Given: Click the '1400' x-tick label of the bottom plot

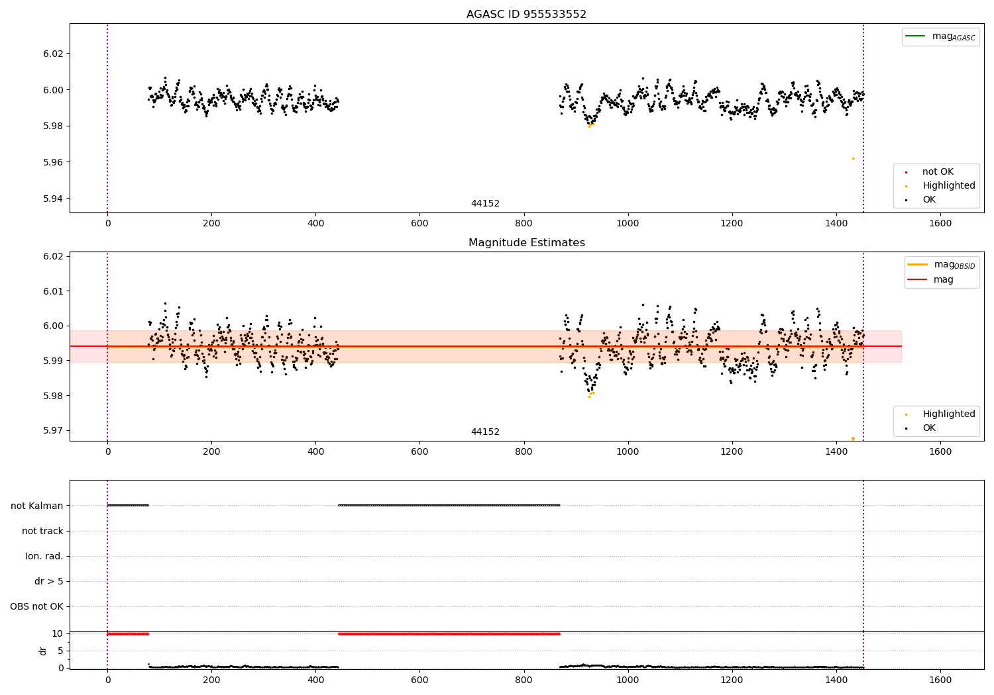Looking at the screenshot, I should (x=836, y=680).
